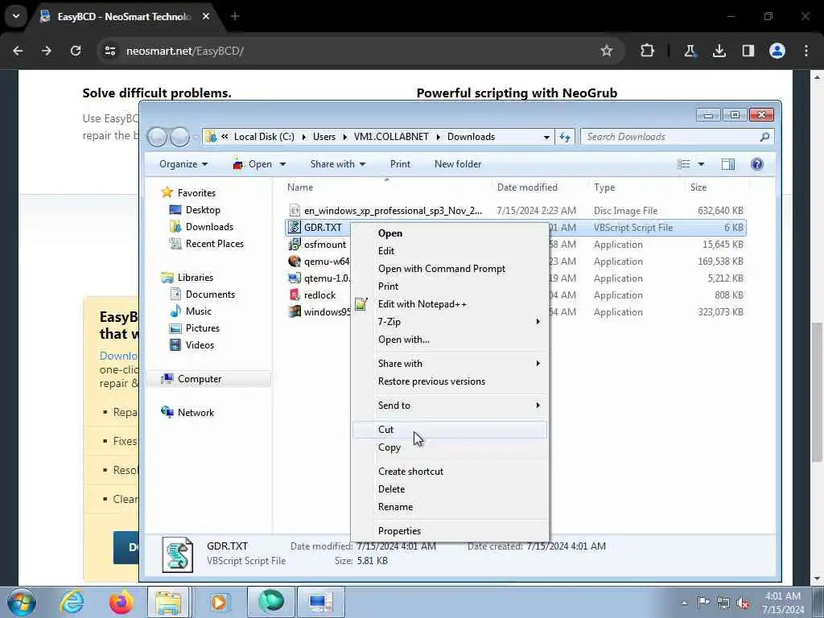This screenshot has height=618, width=824.
Task: Select Restore previous versions
Action: 449,381
